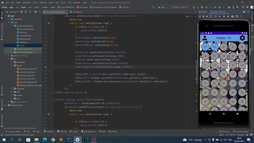The height and width of the screenshot is (143, 254).
Task: Open the Layout Inspector tool window
Action: click(x=241, y=131)
